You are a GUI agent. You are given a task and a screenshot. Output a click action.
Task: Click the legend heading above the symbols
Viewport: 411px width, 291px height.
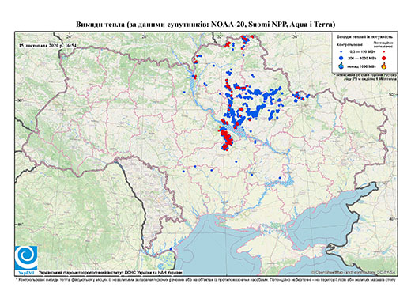click(364, 37)
